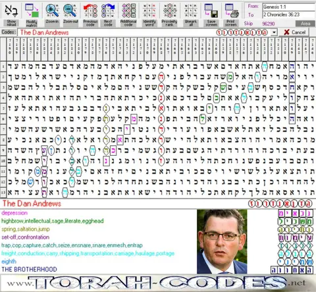
Task: Select the 'highbrow,intellectual,sage' term line
Action: coord(53,221)
